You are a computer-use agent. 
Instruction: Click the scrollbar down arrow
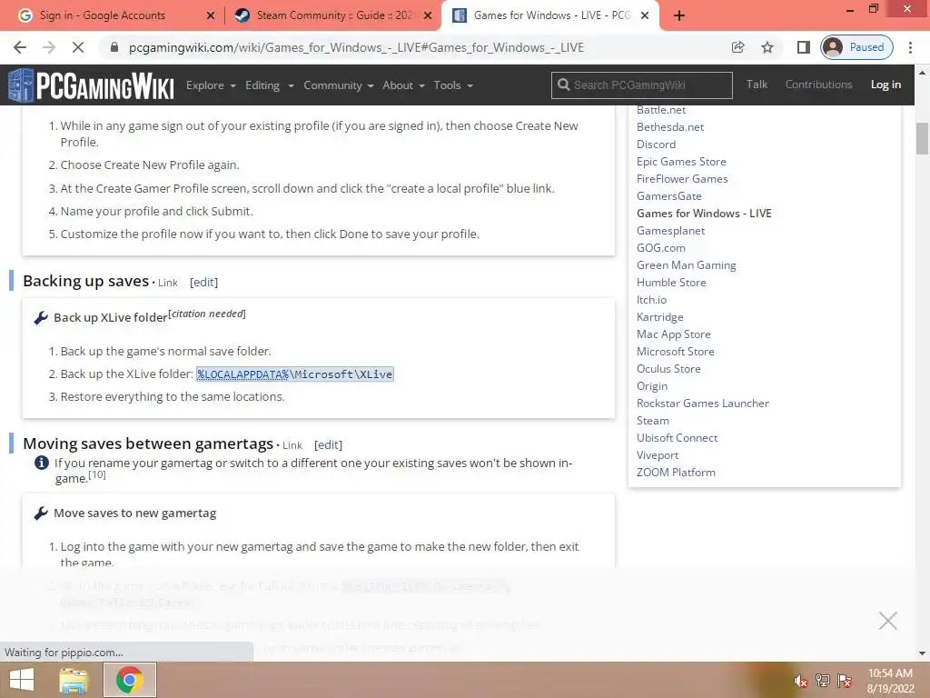[922, 653]
